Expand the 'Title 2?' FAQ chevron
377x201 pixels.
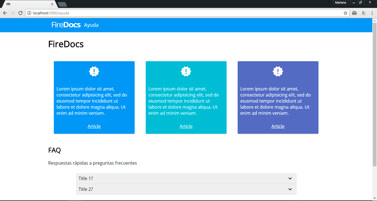(290, 189)
